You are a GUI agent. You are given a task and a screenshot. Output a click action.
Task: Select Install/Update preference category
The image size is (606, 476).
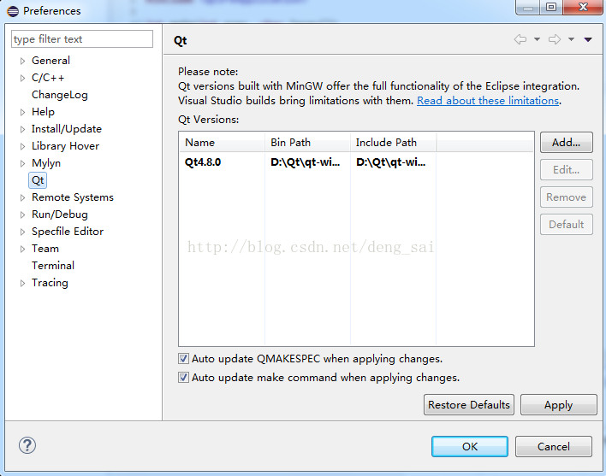click(x=67, y=129)
